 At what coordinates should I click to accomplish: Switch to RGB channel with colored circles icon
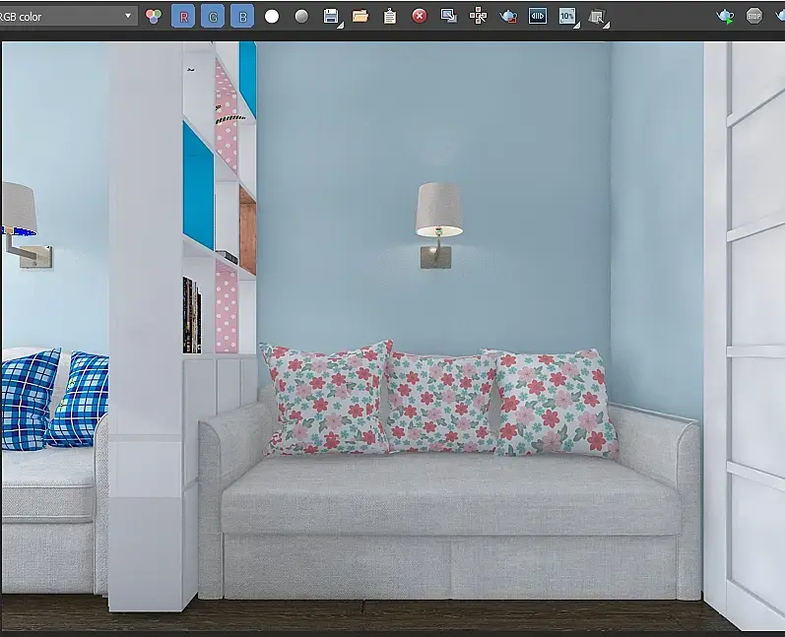click(x=154, y=17)
